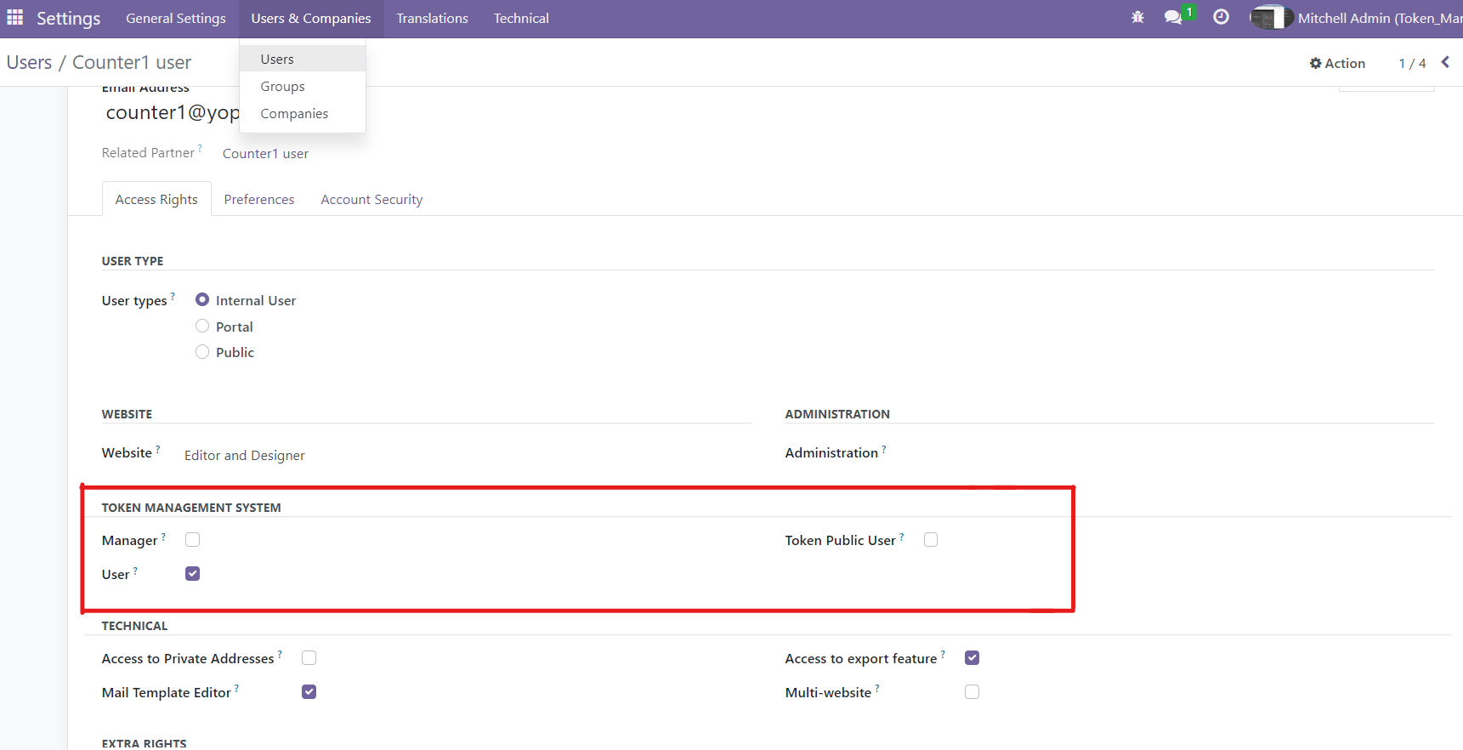Open the activities clock icon
1463x750 pixels.
pos(1221,18)
